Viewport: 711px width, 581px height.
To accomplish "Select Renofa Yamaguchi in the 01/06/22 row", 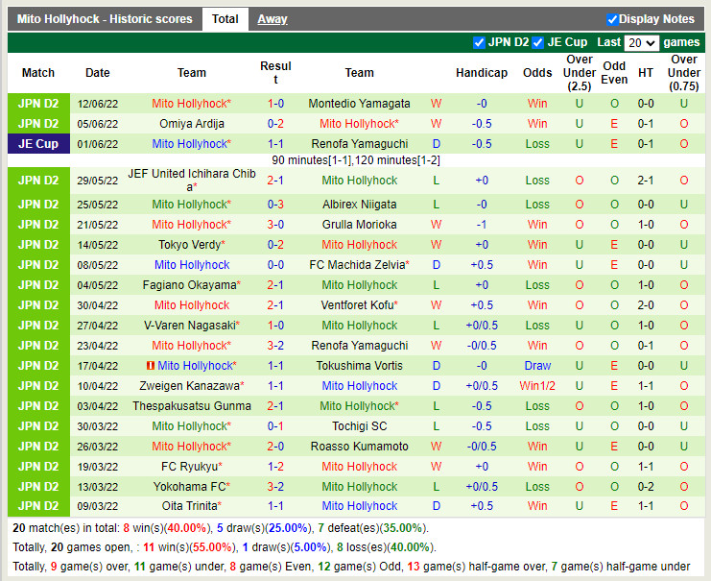I will coord(360,144).
